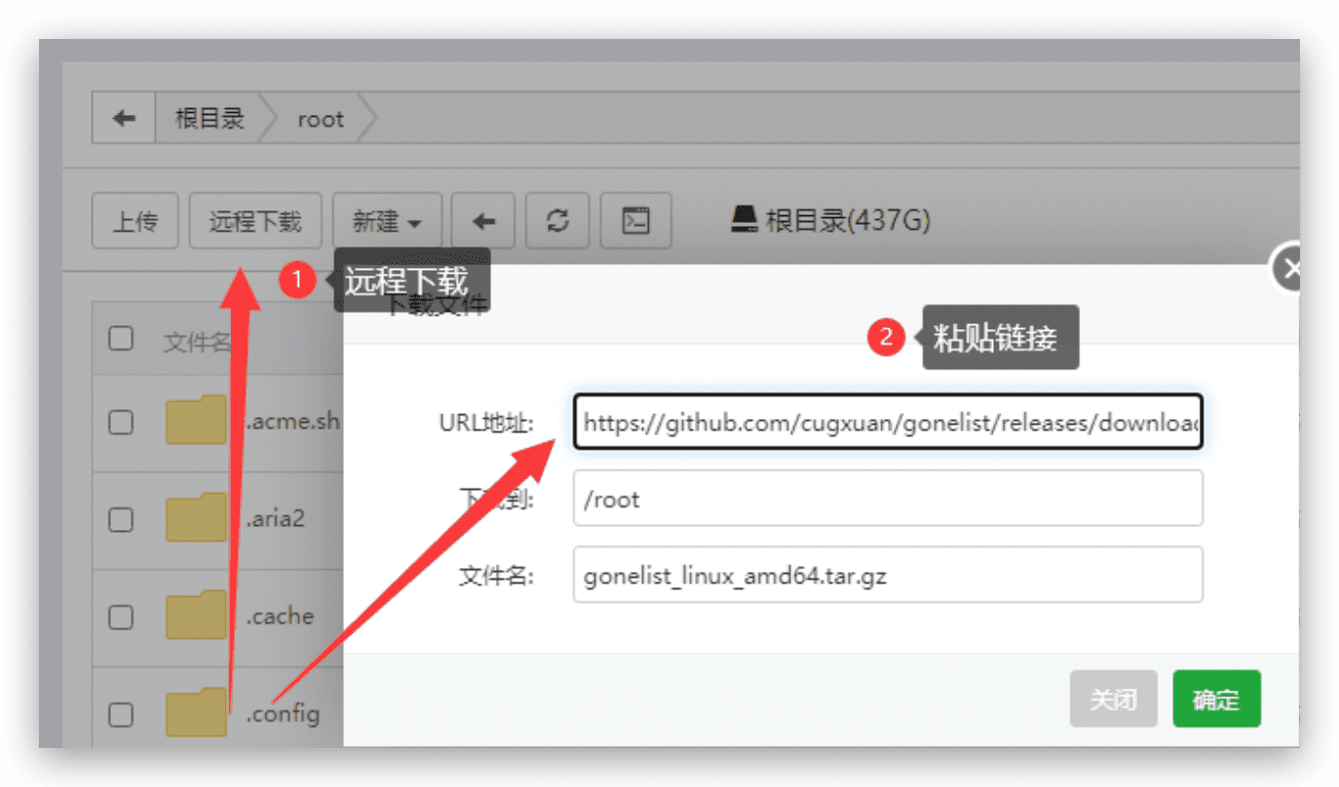Toggle the select-all checkbox in the header row
The height and width of the screenshot is (787, 1339).
pos(121,339)
